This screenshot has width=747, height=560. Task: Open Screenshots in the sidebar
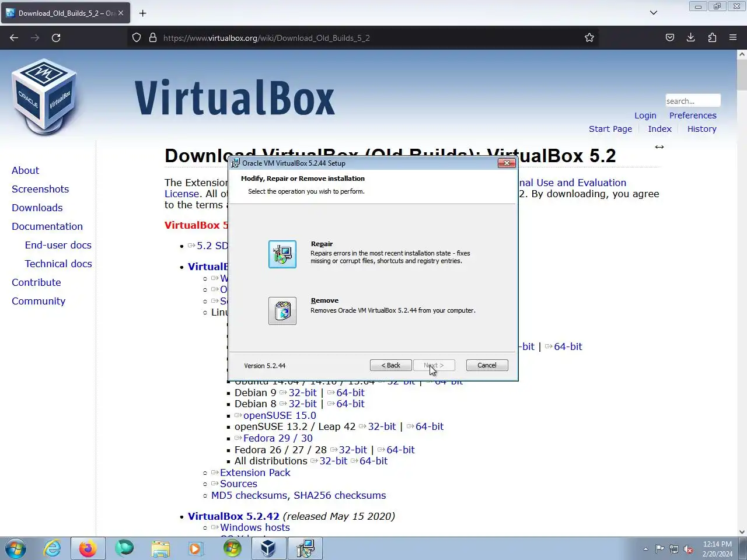pos(40,189)
